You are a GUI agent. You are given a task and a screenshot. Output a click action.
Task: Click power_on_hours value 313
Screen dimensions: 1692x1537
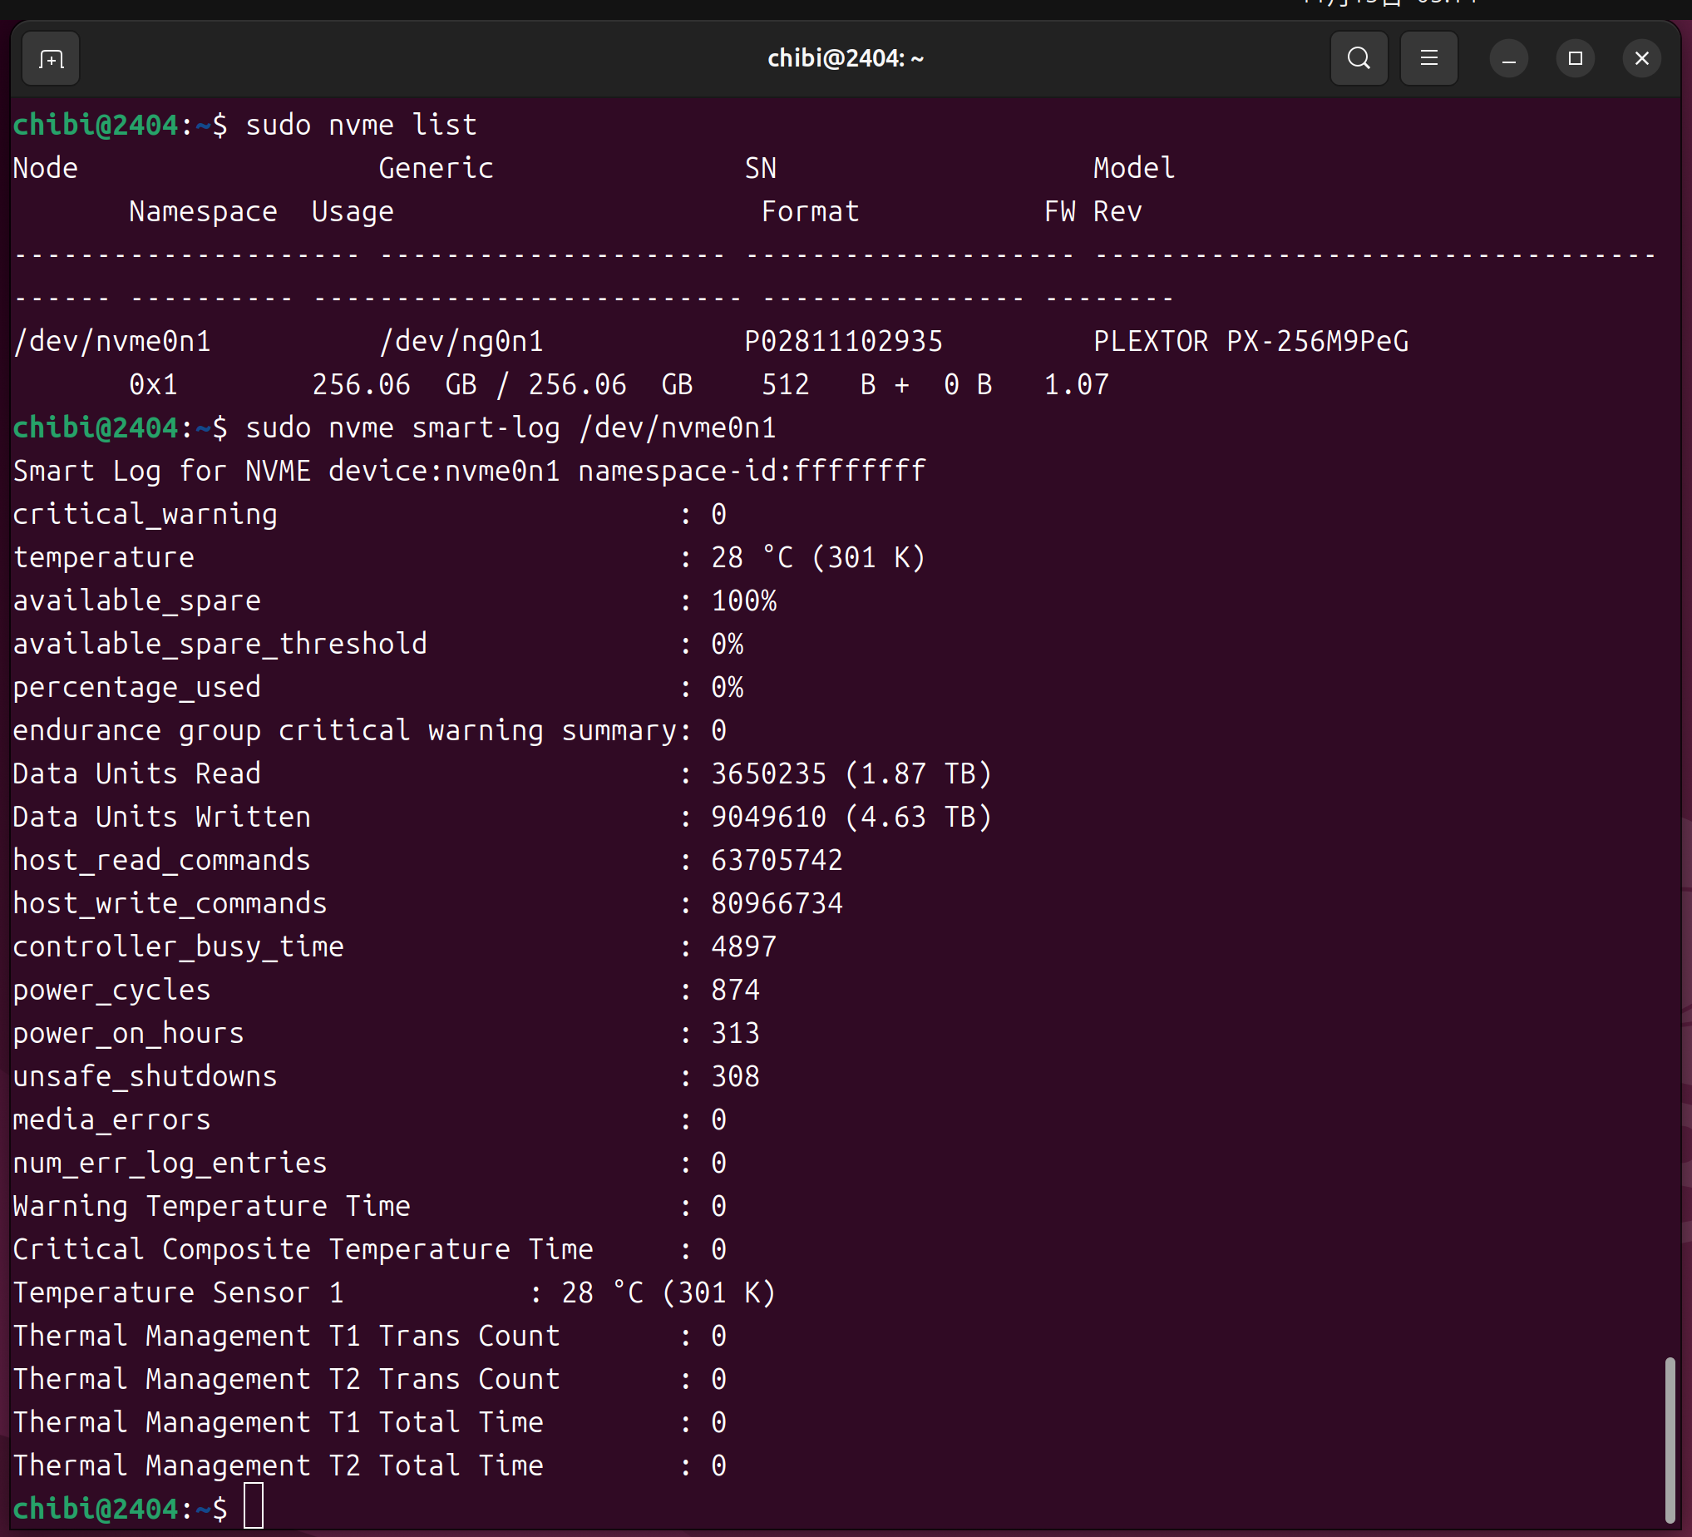[x=735, y=1033]
